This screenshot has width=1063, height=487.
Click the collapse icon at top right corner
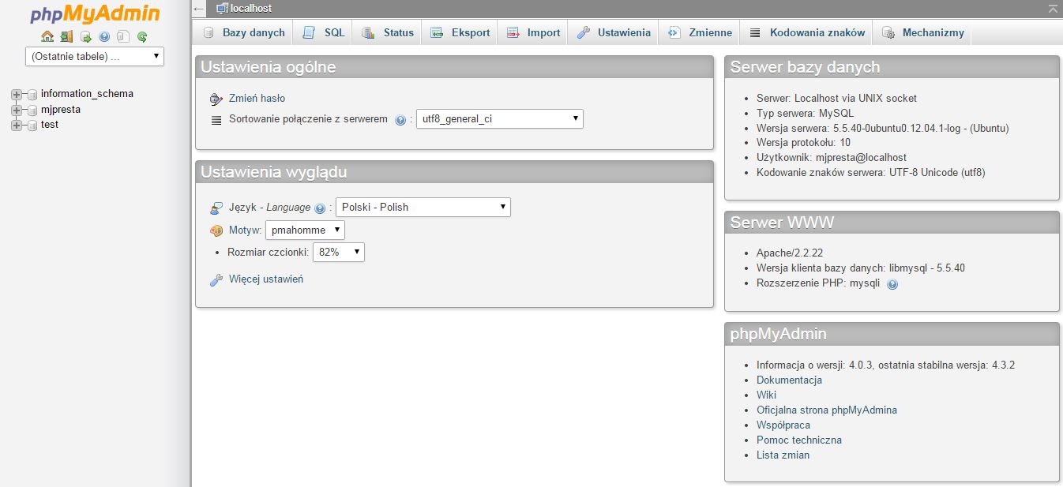click(1053, 8)
